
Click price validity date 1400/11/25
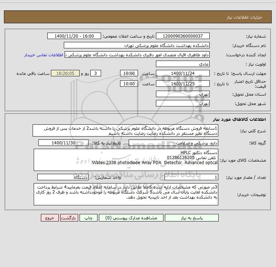click(183, 84)
